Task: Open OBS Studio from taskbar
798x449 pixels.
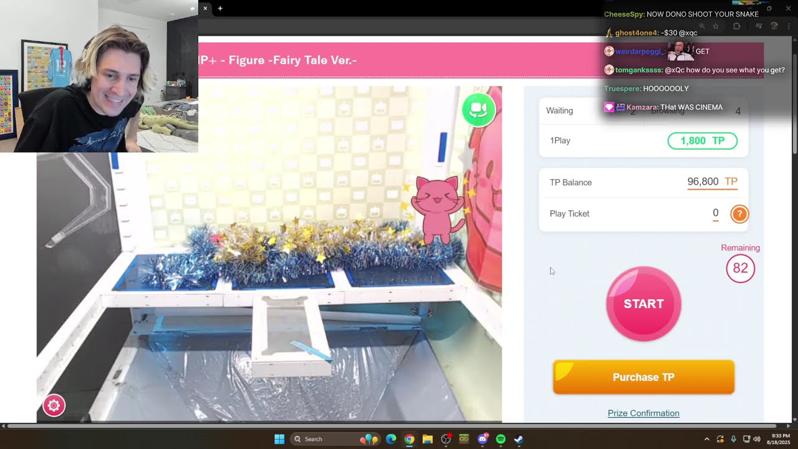Action: coord(446,439)
